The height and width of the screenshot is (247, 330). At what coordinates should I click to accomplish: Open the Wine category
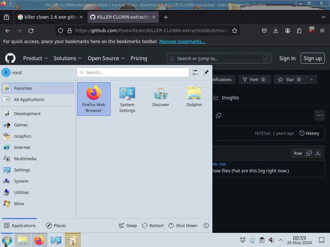tap(38, 204)
